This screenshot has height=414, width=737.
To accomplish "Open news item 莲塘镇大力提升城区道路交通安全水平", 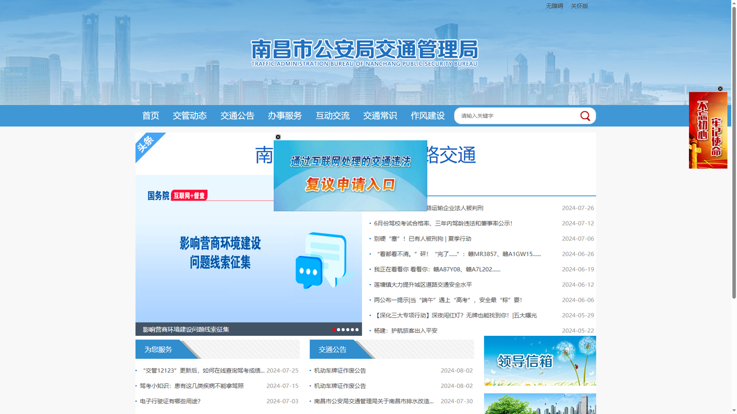I will click(423, 285).
